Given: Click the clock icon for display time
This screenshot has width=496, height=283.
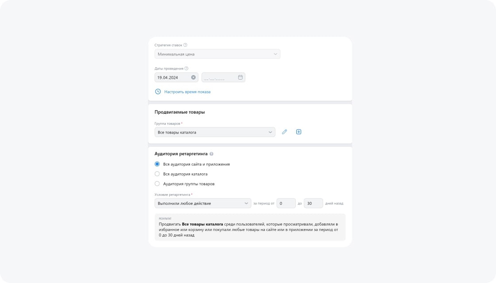Looking at the screenshot, I should (158, 92).
